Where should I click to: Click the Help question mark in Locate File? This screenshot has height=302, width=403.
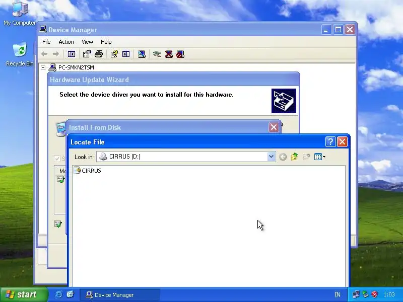pos(330,141)
